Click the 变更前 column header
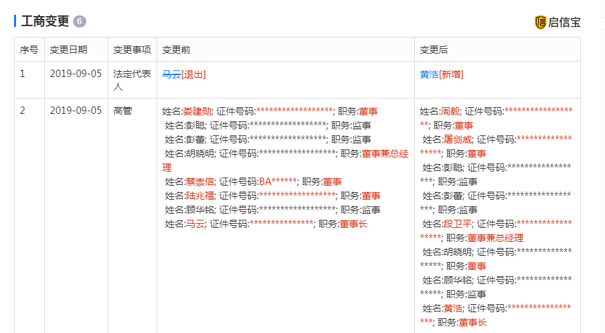This screenshot has height=333, width=605. point(176,50)
